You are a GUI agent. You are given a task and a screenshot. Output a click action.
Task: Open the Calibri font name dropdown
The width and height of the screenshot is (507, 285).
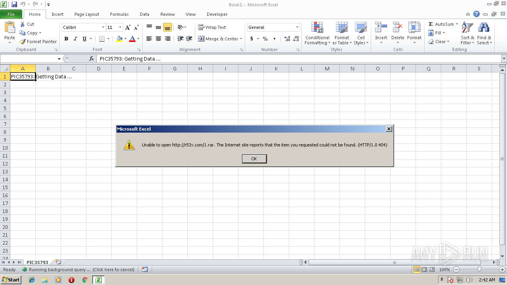click(x=103, y=27)
